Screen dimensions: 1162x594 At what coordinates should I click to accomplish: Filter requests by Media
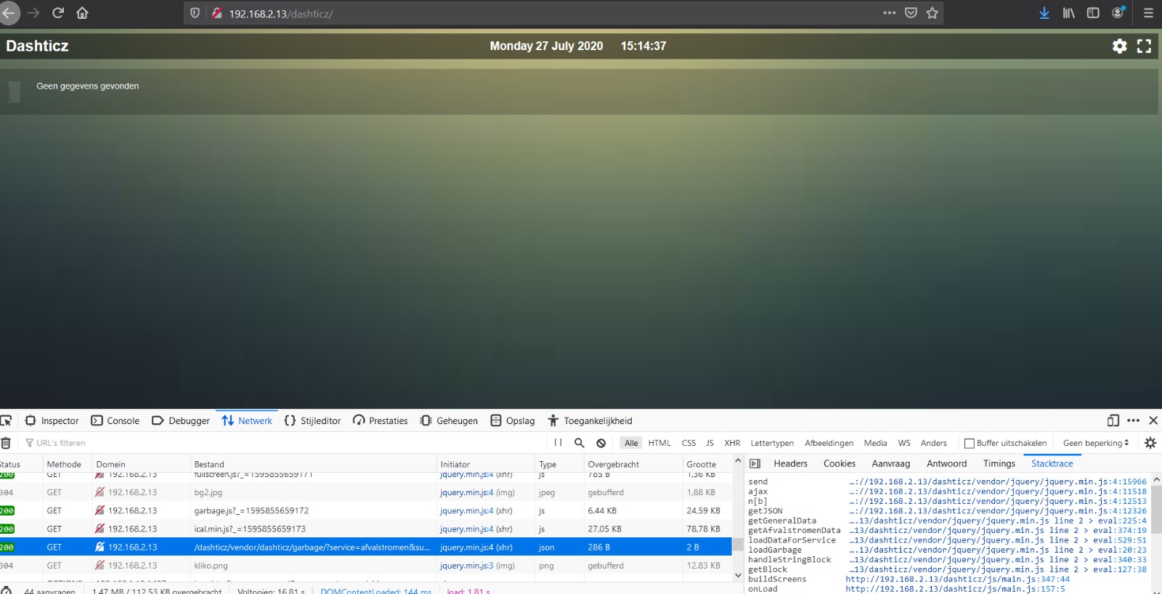click(x=875, y=443)
